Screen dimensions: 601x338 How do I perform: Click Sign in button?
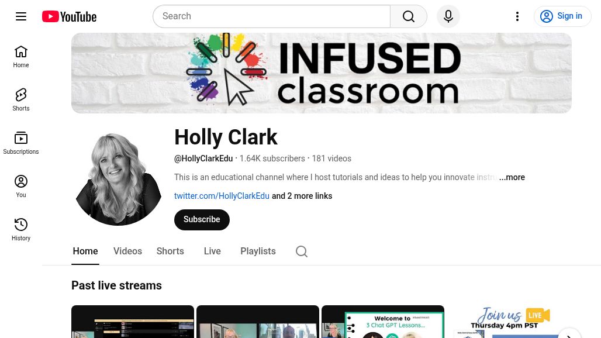click(562, 16)
